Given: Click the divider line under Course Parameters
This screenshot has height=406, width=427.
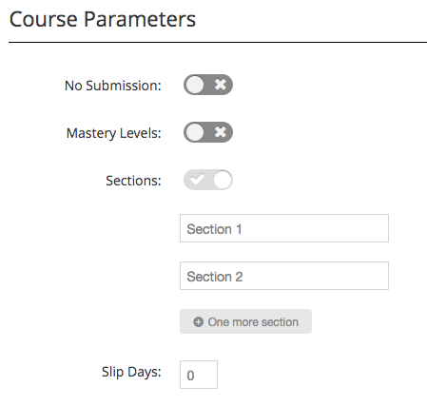Looking at the screenshot, I should click(218, 42).
